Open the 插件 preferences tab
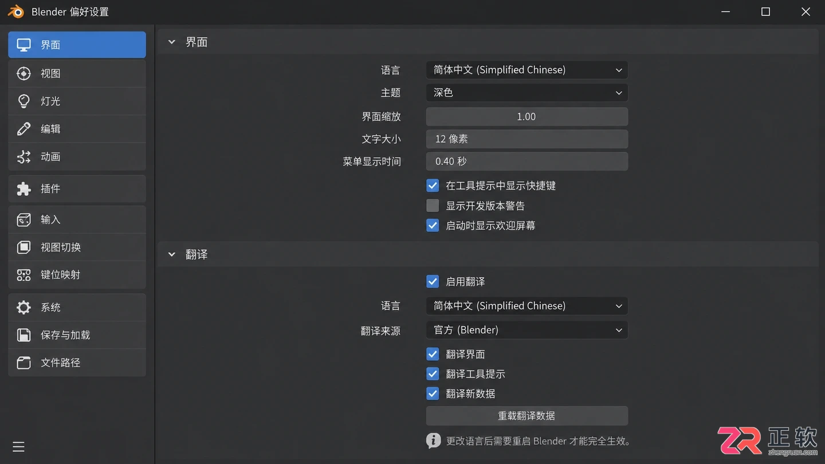 (x=77, y=189)
